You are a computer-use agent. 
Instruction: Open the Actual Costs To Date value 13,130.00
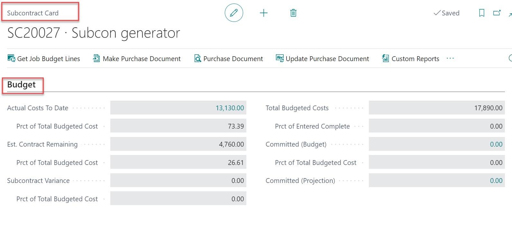click(x=230, y=108)
